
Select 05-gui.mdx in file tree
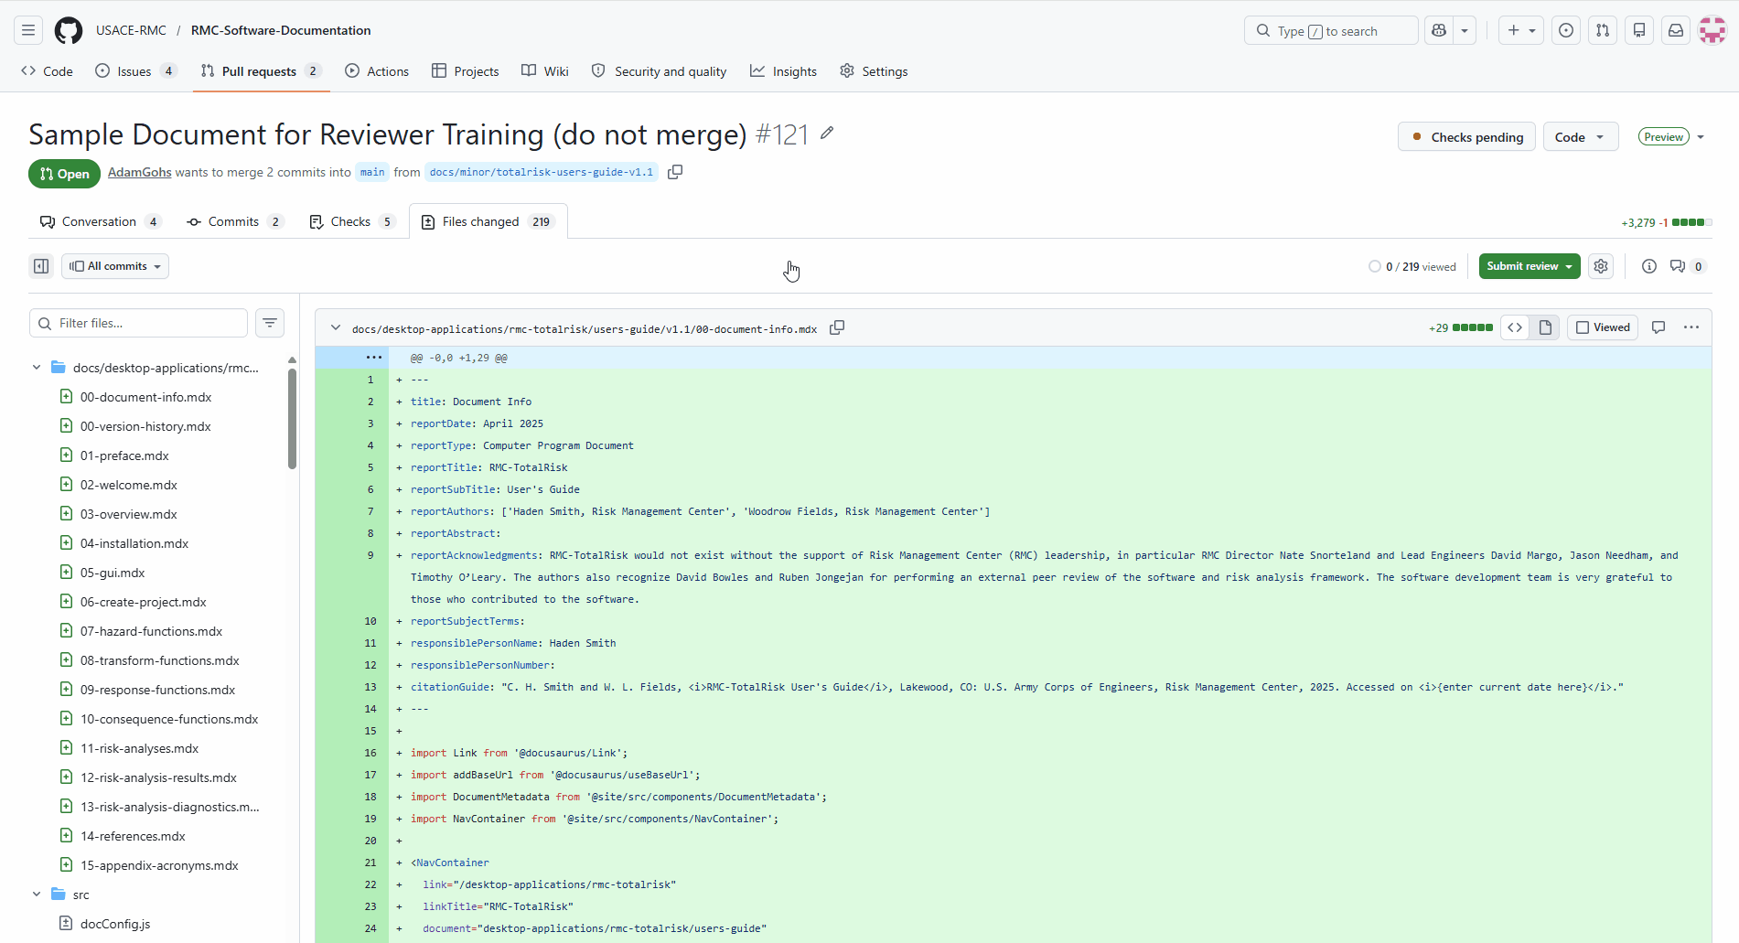pos(113,573)
